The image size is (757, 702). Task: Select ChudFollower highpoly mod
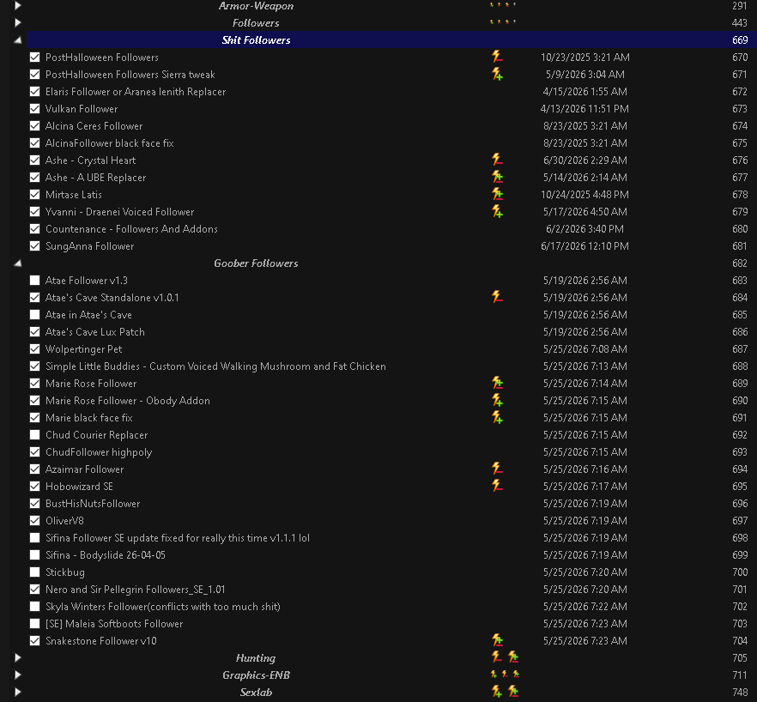99,452
